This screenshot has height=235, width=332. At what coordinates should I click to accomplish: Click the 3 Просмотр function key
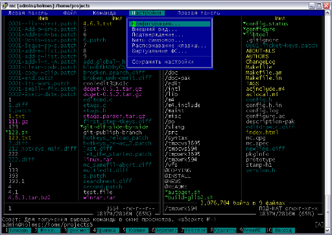(77, 230)
